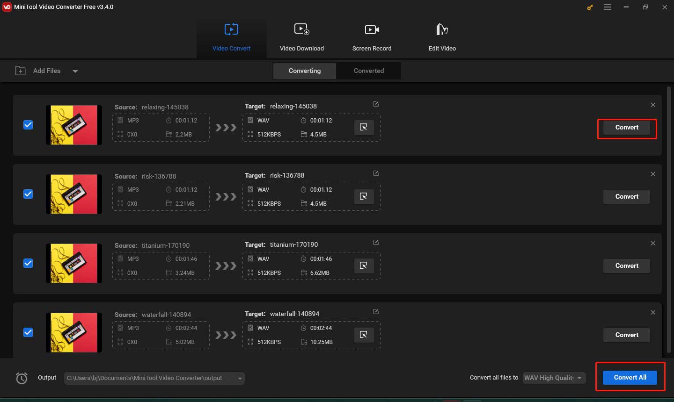Toggle the waterfall-140894 file checkbox

(x=28, y=332)
